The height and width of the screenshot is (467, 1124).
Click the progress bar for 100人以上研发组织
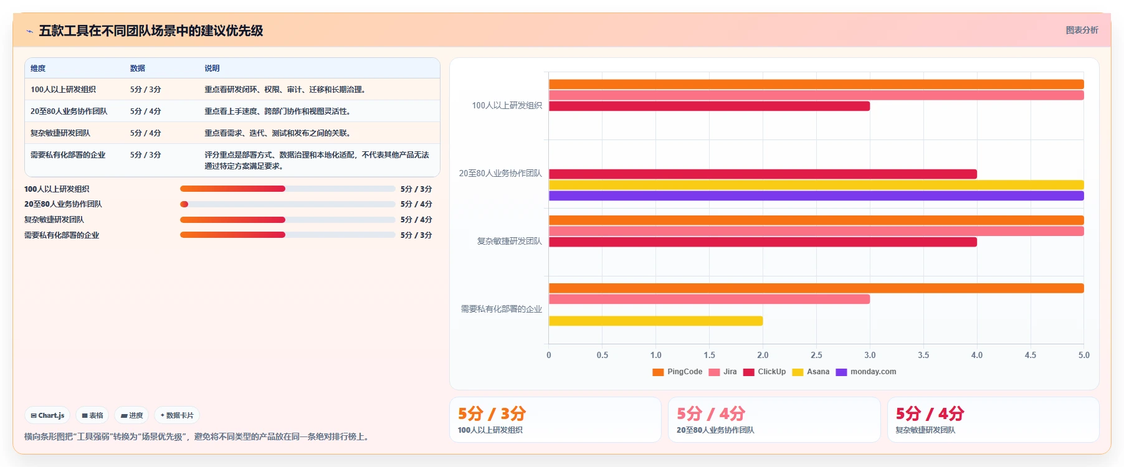(288, 189)
